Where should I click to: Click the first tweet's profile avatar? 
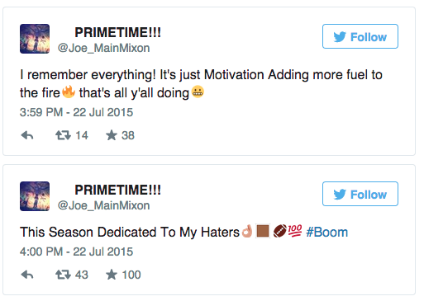click(35, 39)
